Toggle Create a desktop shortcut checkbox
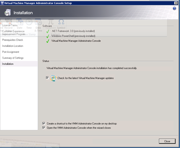The width and height of the screenshot is (180, 148). (x=44, y=123)
